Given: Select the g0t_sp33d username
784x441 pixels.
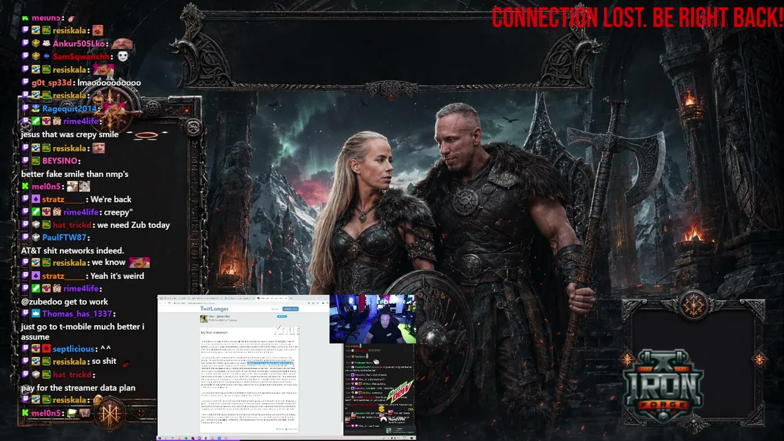Looking at the screenshot, I should click(53, 83).
